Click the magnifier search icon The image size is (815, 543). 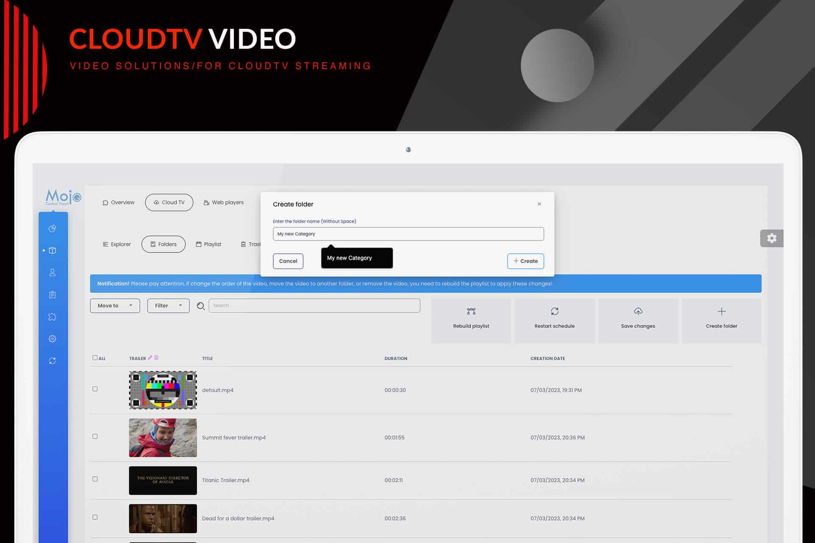(201, 306)
